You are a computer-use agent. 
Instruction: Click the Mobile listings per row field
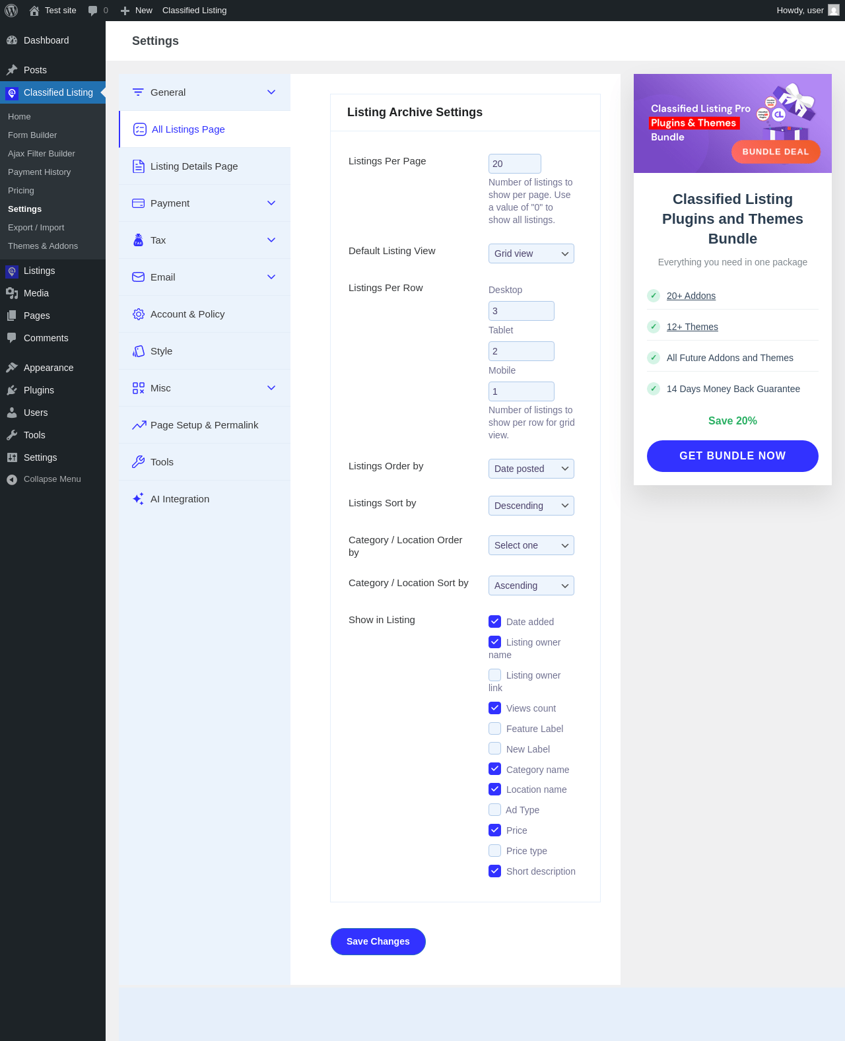pos(522,391)
